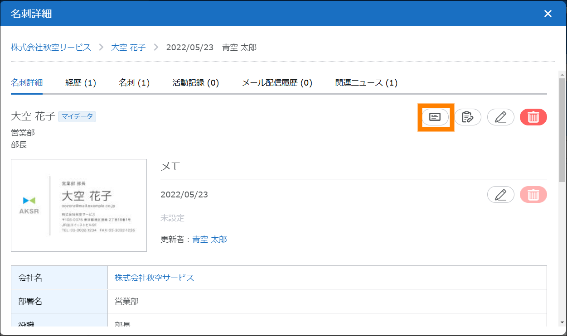Close the 名刺詳細 dialog with X
Screen dimensions: 567x336
tap(548, 14)
